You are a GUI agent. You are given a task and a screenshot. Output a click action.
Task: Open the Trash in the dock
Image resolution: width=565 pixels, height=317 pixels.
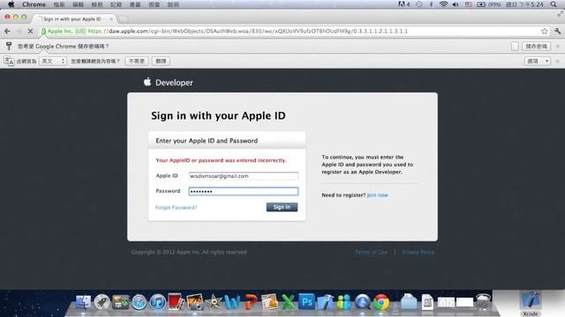[483, 302]
